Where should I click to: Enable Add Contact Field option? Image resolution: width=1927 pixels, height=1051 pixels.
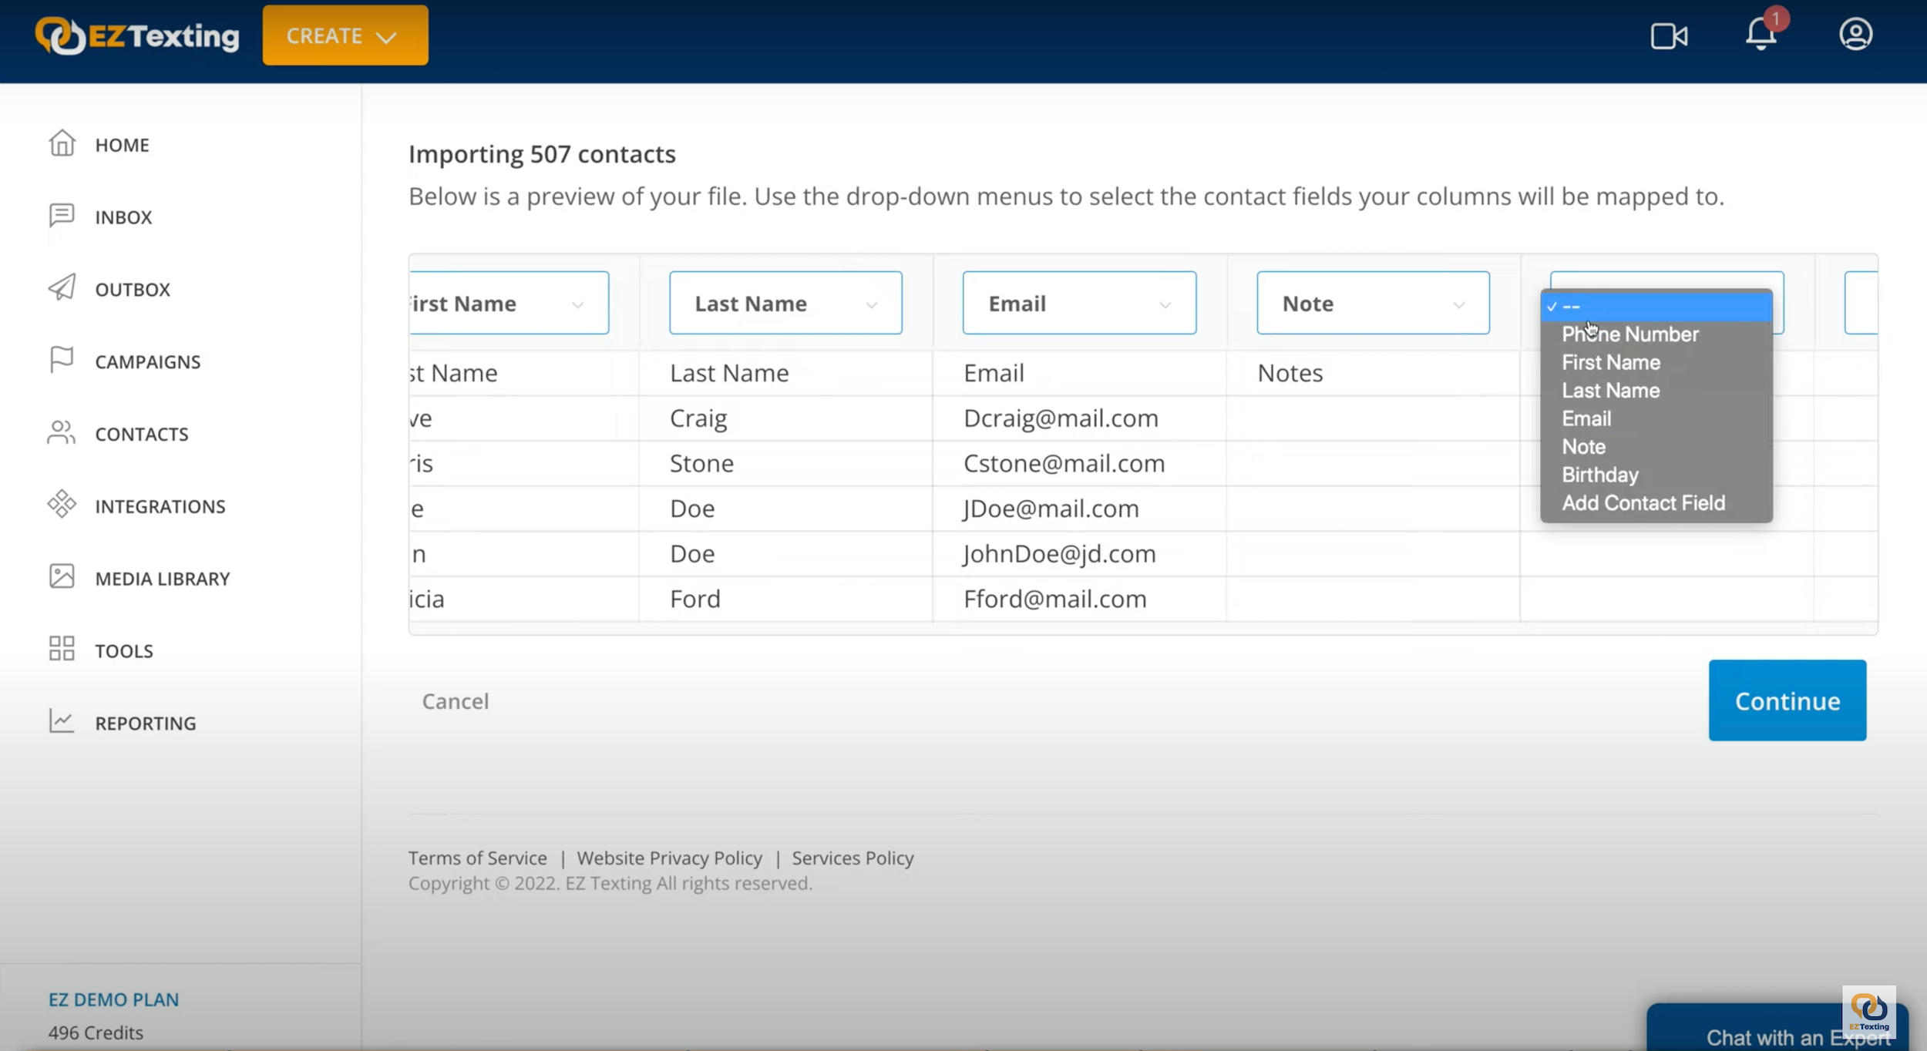tap(1643, 502)
